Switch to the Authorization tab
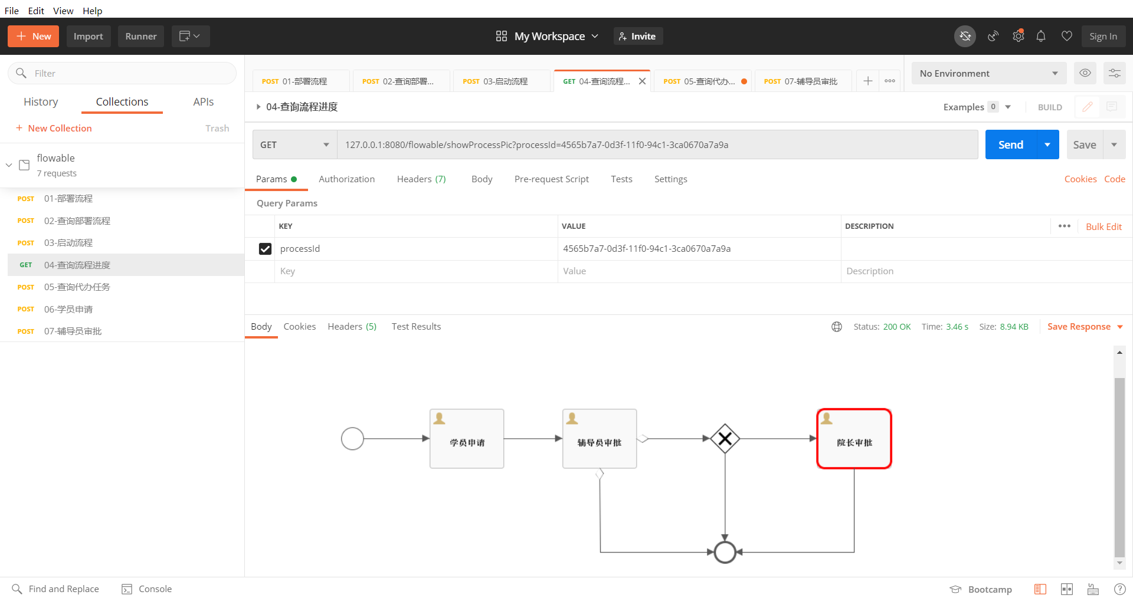 click(346, 179)
